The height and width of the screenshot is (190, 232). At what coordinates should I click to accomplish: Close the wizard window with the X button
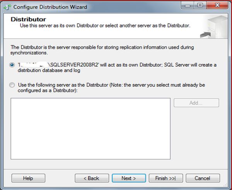(x=217, y=5)
